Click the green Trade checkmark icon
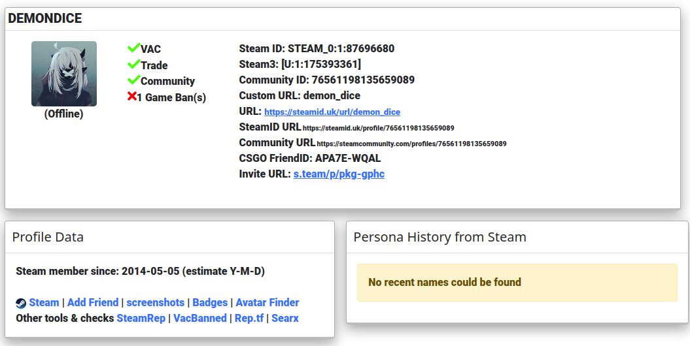 click(x=134, y=64)
